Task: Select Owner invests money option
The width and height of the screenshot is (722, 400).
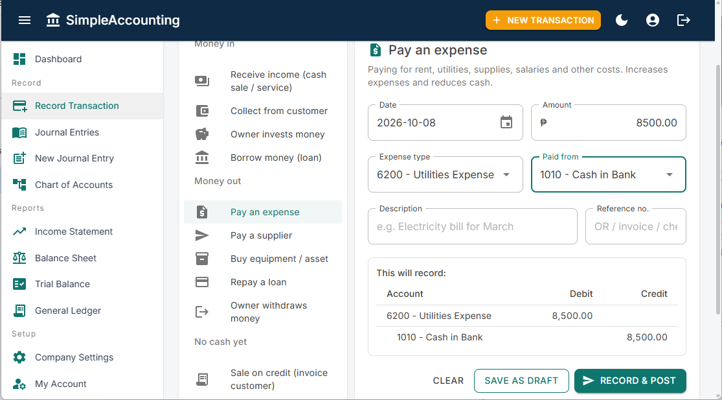Action: pos(263,134)
